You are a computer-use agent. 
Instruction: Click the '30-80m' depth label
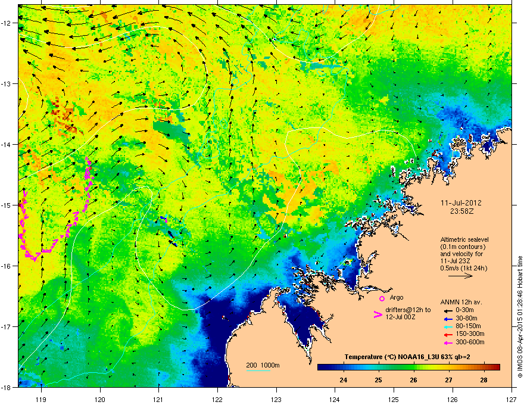pyautogui.click(x=466, y=318)
